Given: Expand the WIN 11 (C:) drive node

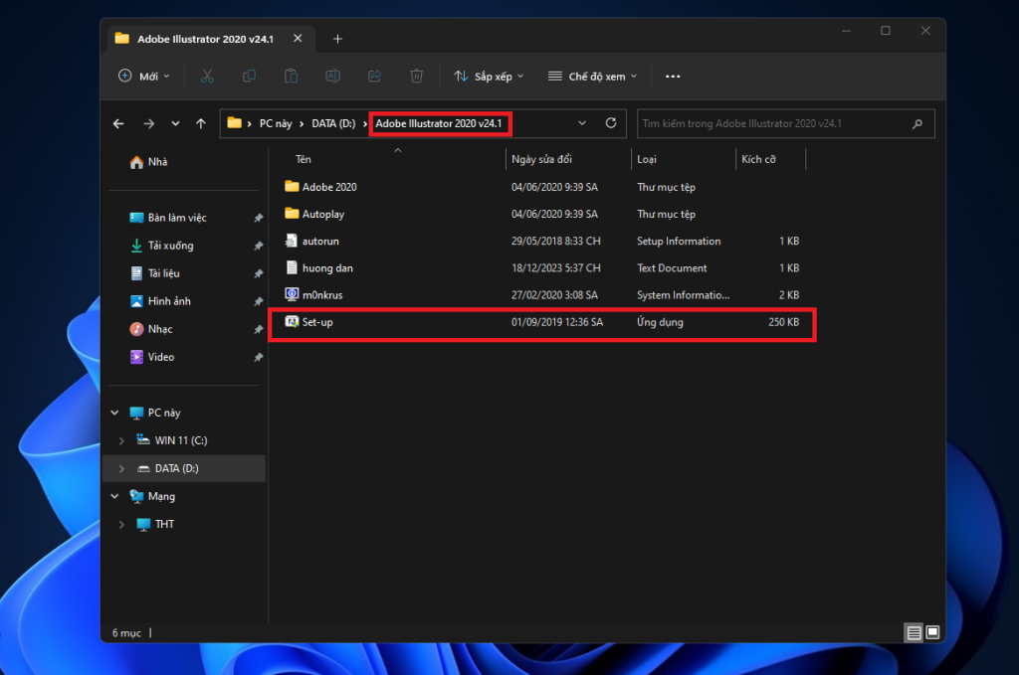Looking at the screenshot, I should [x=121, y=440].
